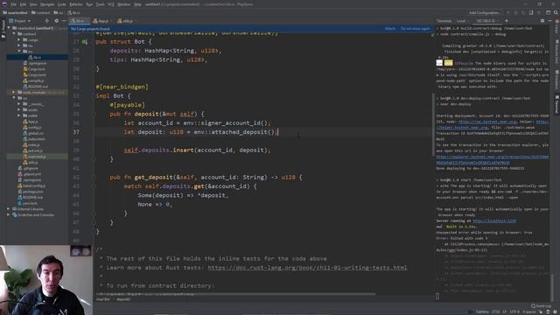Expand the __mocks__ folder arrow

pos(19,104)
